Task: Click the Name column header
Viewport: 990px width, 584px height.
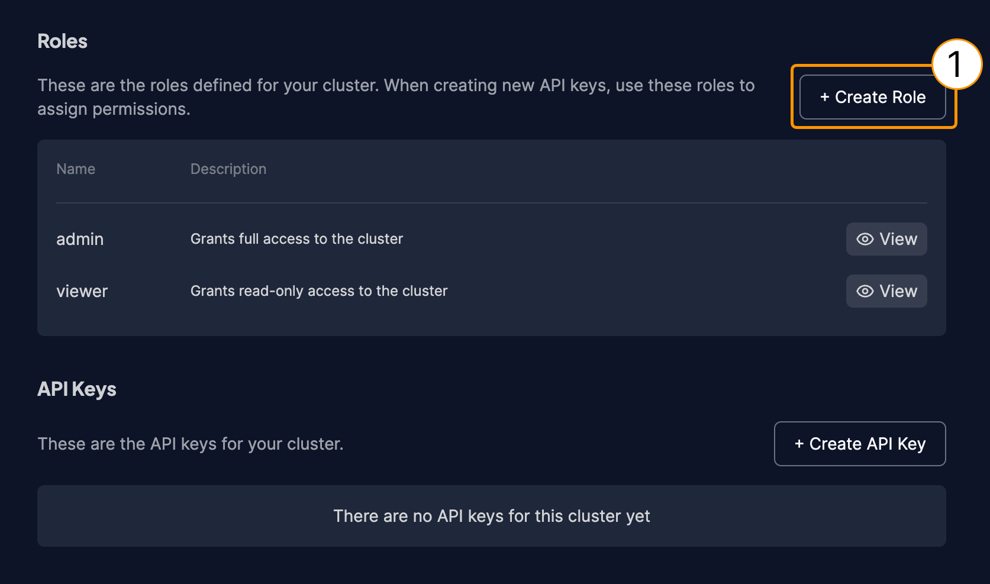Action: [76, 169]
